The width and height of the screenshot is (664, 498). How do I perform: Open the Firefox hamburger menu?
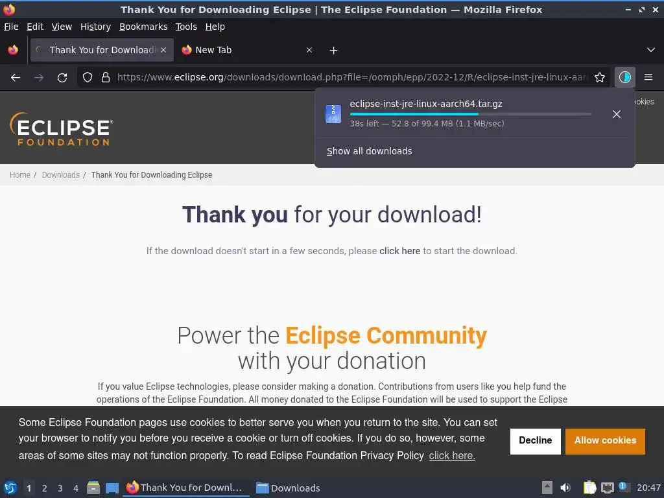click(648, 78)
